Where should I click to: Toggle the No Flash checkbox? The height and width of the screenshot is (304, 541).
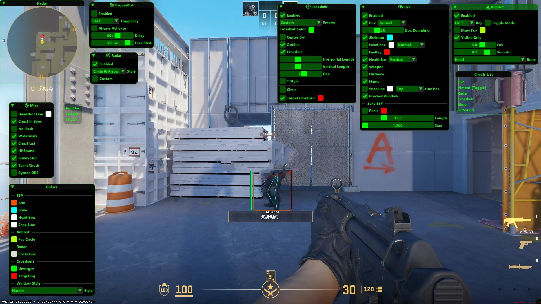click(14, 129)
